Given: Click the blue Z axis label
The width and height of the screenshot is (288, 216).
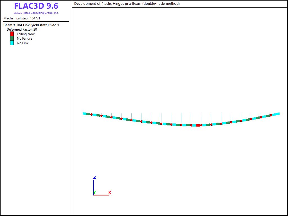Looking at the screenshot, I should point(94,177).
